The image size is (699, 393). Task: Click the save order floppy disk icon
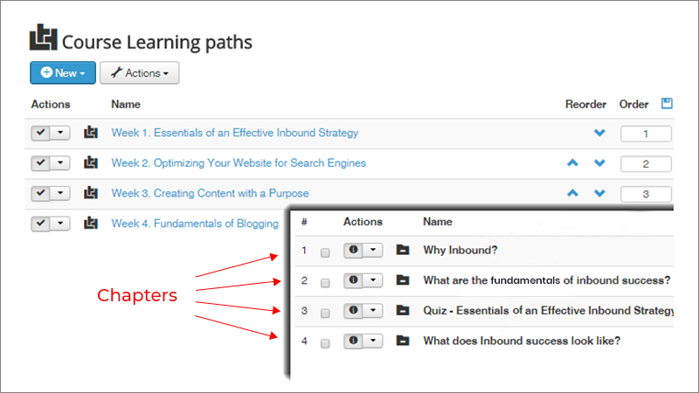[667, 103]
